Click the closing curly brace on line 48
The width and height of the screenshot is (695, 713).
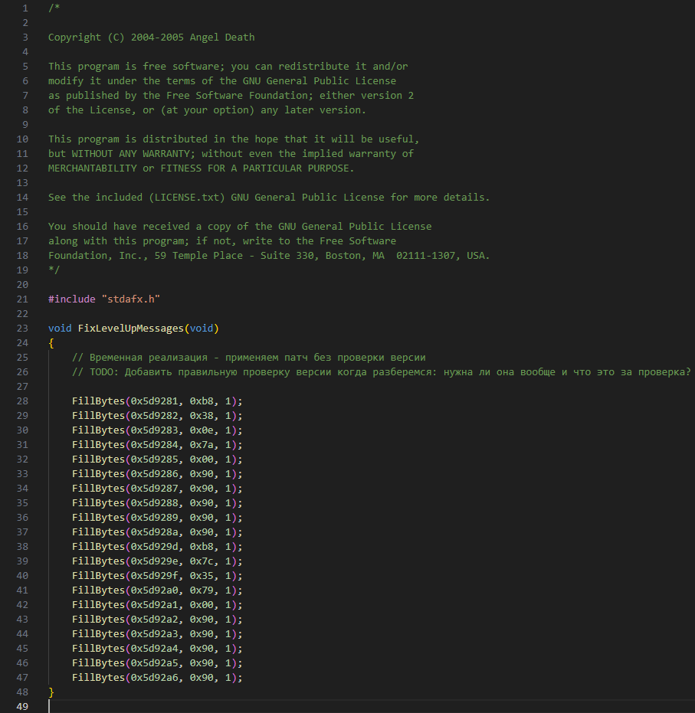click(51, 692)
